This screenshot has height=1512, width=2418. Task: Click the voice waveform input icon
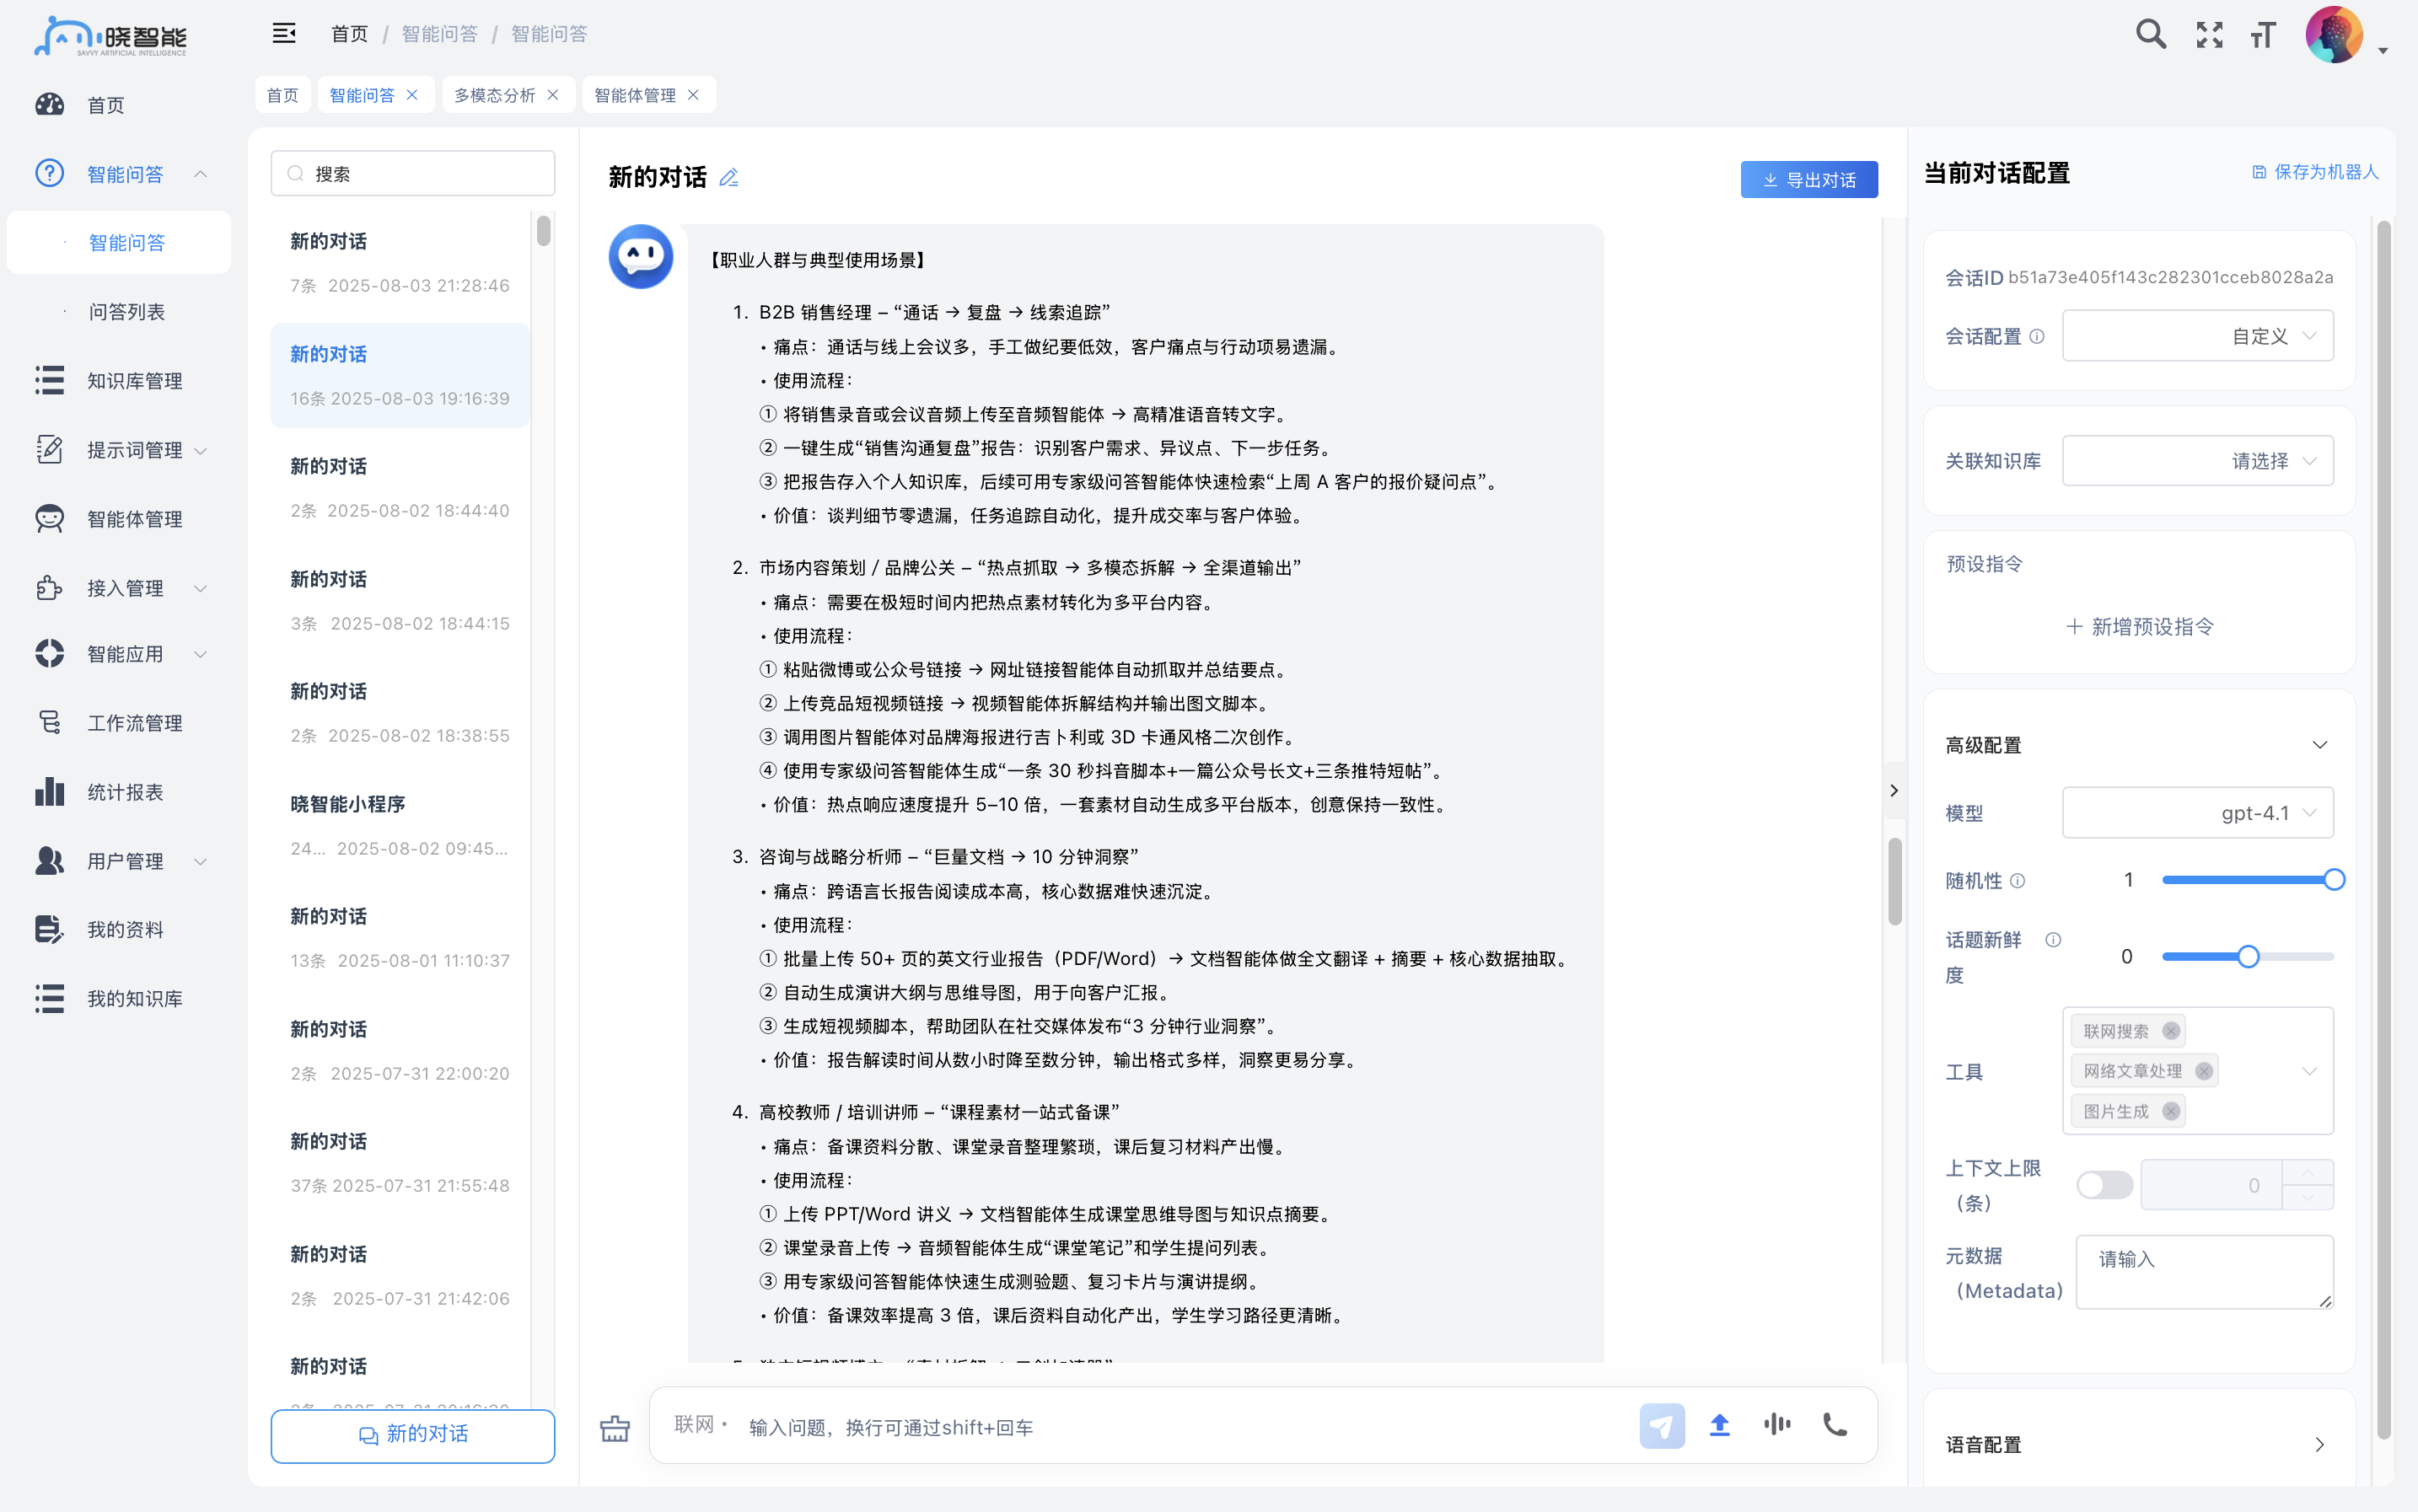tap(1776, 1424)
